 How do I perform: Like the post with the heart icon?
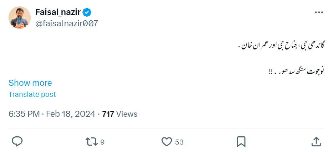pyautogui.click(x=166, y=142)
